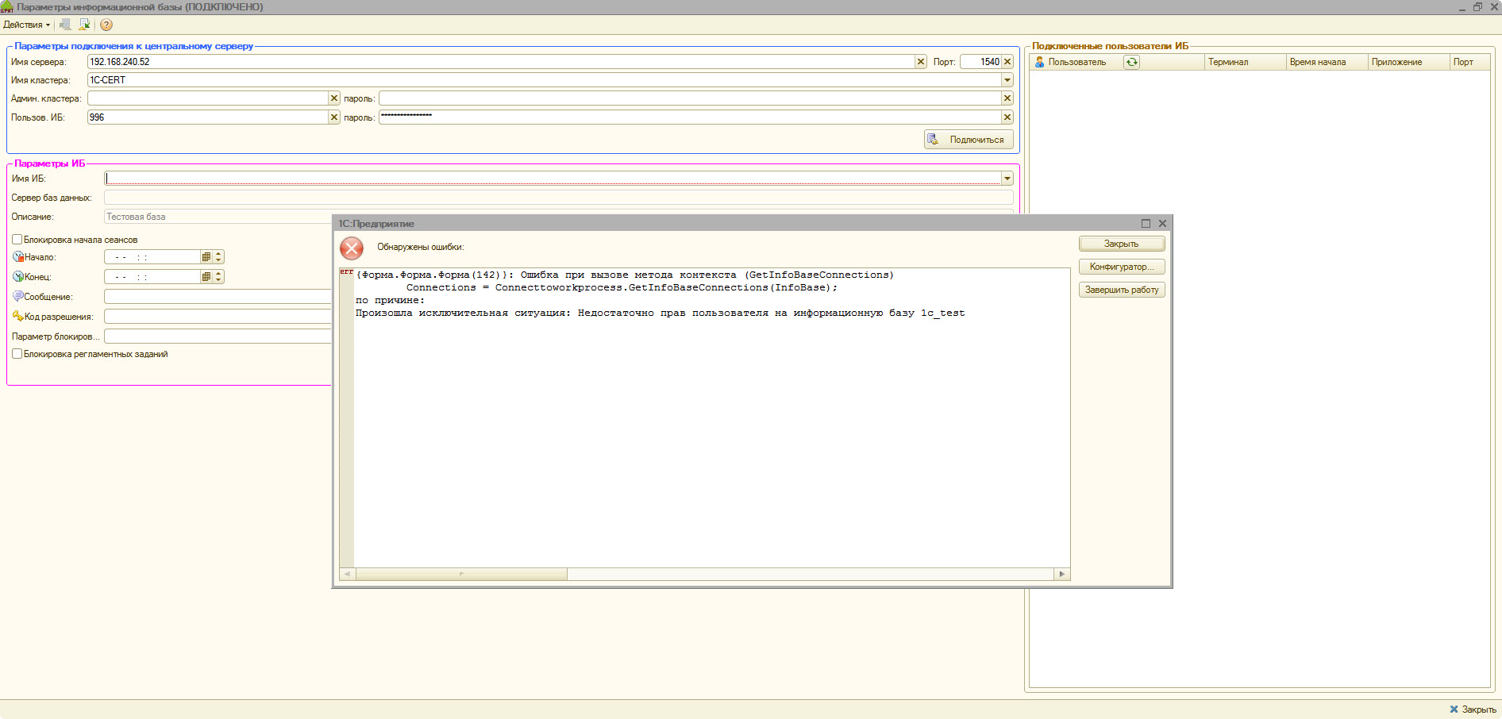1502x719 pixels.
Task: Click the Пользов. ИБ field with 996
Action: 208,117
